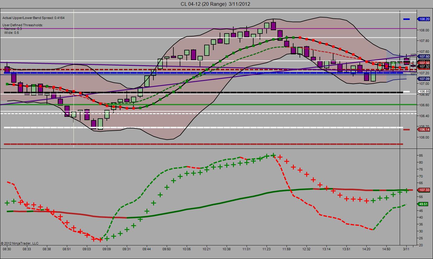Click the 30 oscillator scale label
The image size is (433, 259).
tap(421, 232)
